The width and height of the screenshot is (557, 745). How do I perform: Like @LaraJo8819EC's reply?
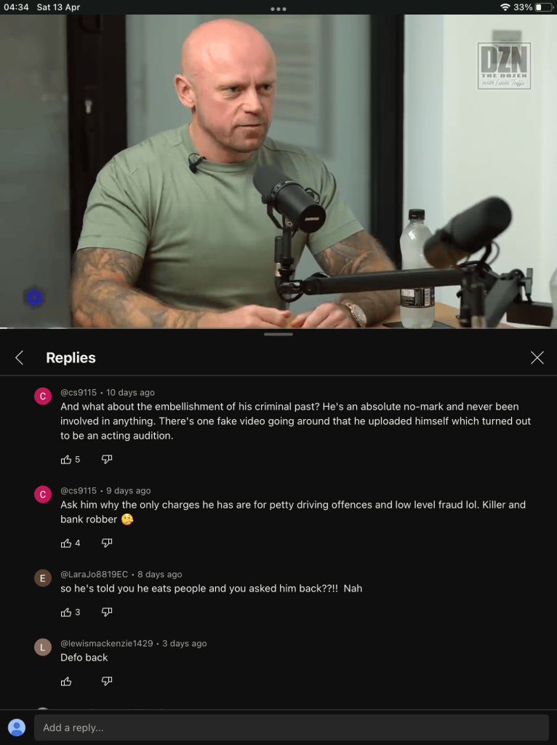tap(66, 612)
